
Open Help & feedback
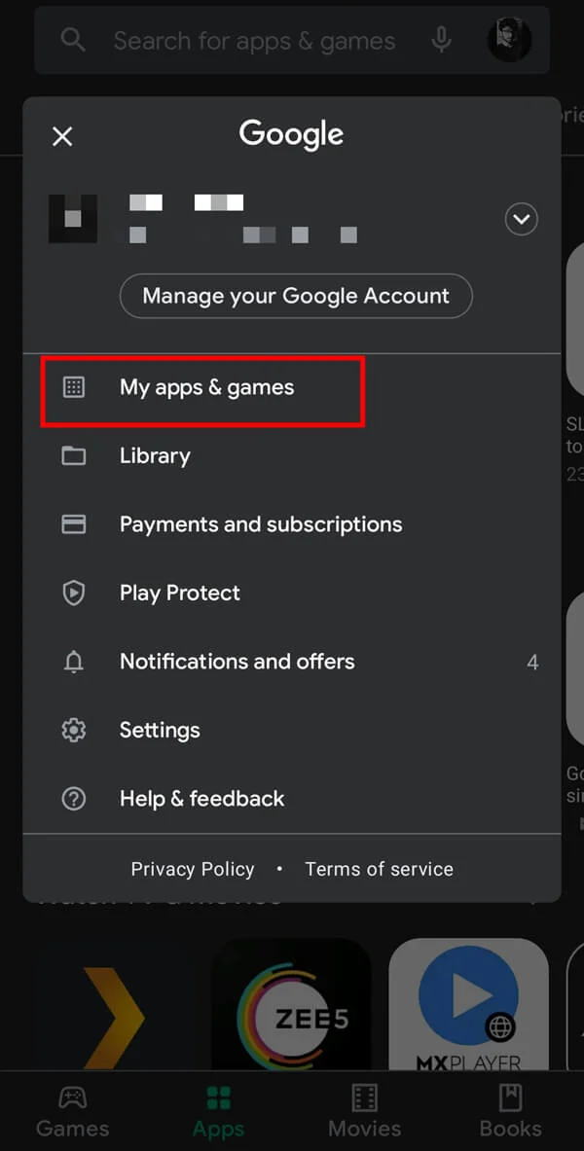click(x=201, y=798)
